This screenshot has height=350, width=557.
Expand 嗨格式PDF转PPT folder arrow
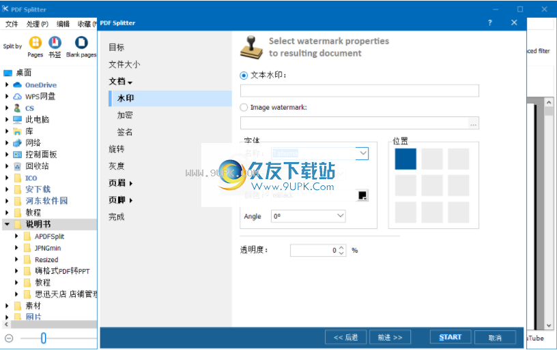[x=16, y=271]
